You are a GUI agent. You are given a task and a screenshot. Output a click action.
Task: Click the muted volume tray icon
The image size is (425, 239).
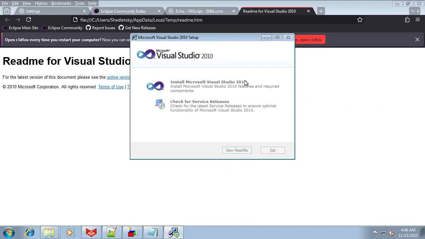(x=392, y=233)
